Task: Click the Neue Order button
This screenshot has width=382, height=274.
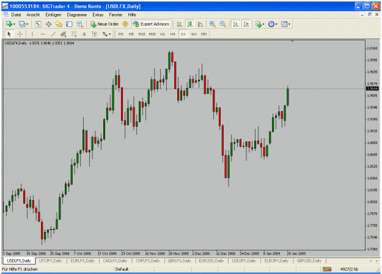Action: (105, 24)
